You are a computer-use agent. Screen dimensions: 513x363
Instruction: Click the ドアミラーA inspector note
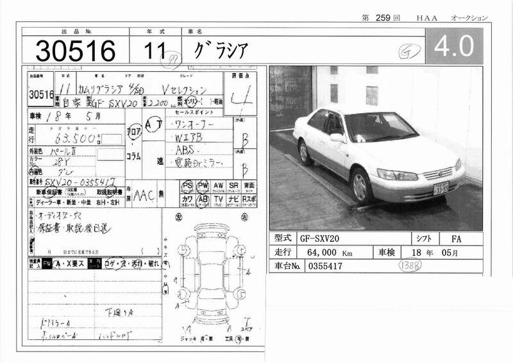point(55,324)
